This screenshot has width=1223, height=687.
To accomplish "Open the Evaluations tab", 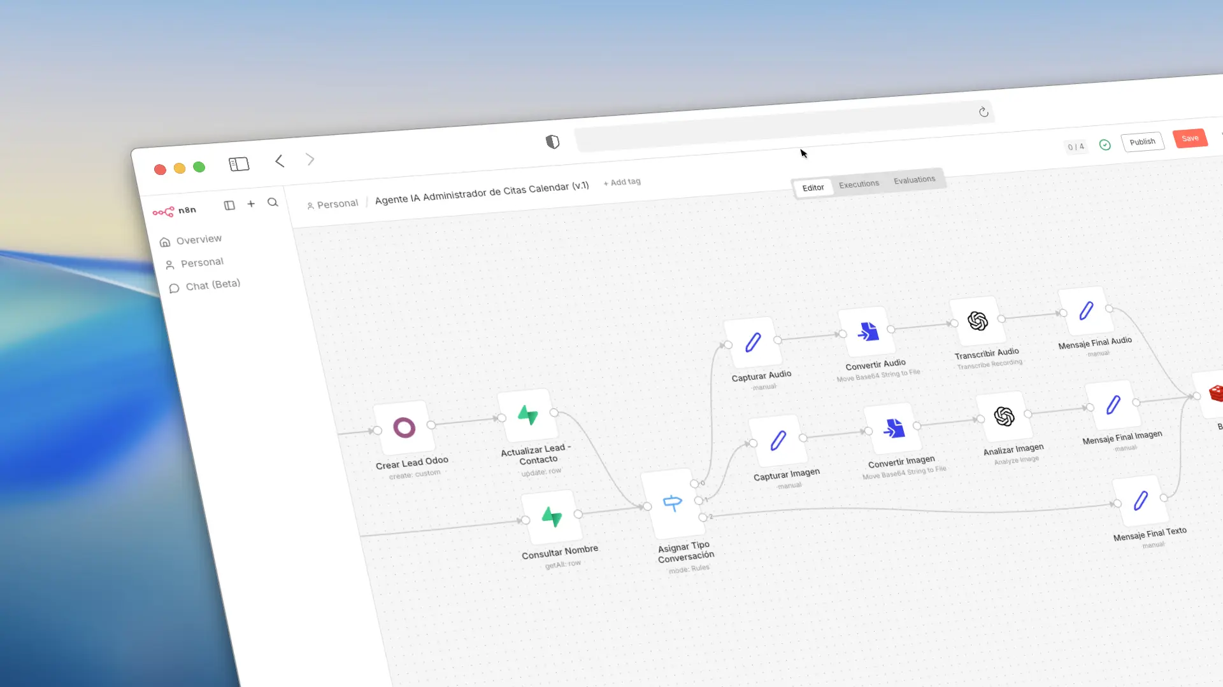I will coord(913,180).
